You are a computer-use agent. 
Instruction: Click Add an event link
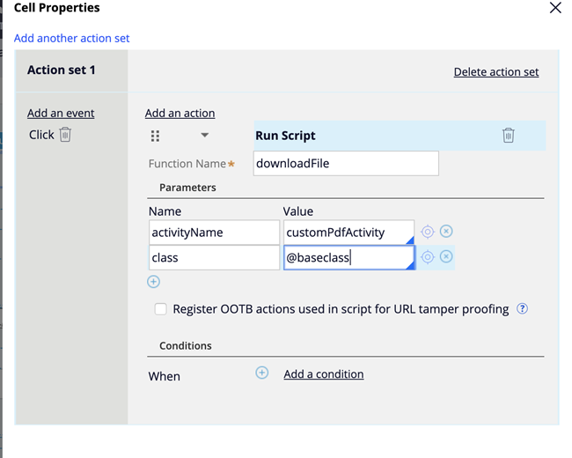(61, 113)
